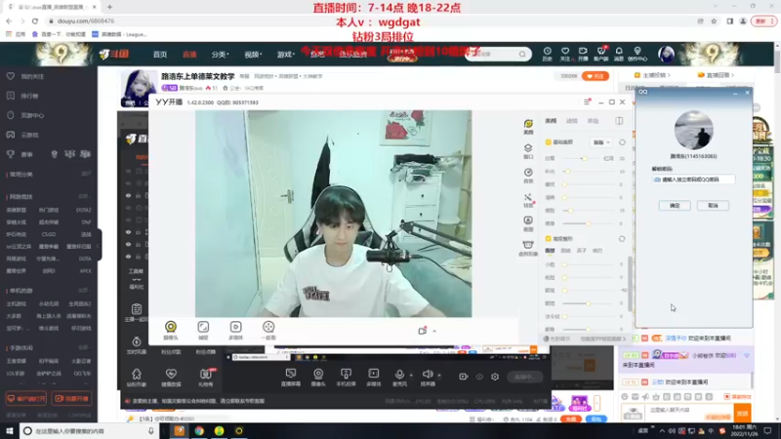Click the YY hamburger menu icon
Screen dimensions: 781x439
click(587, 102)
